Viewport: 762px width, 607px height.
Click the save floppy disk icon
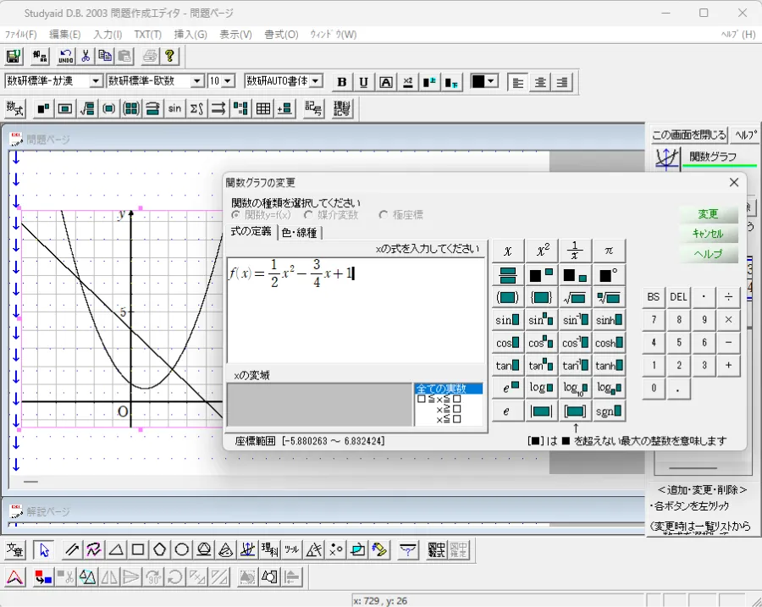click(14, 57)
